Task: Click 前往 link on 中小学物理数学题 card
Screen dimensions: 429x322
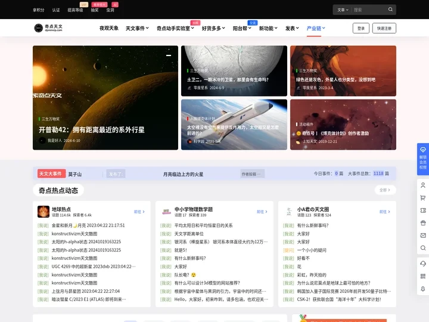Action: pyautogui.click(x=262, y=212)
